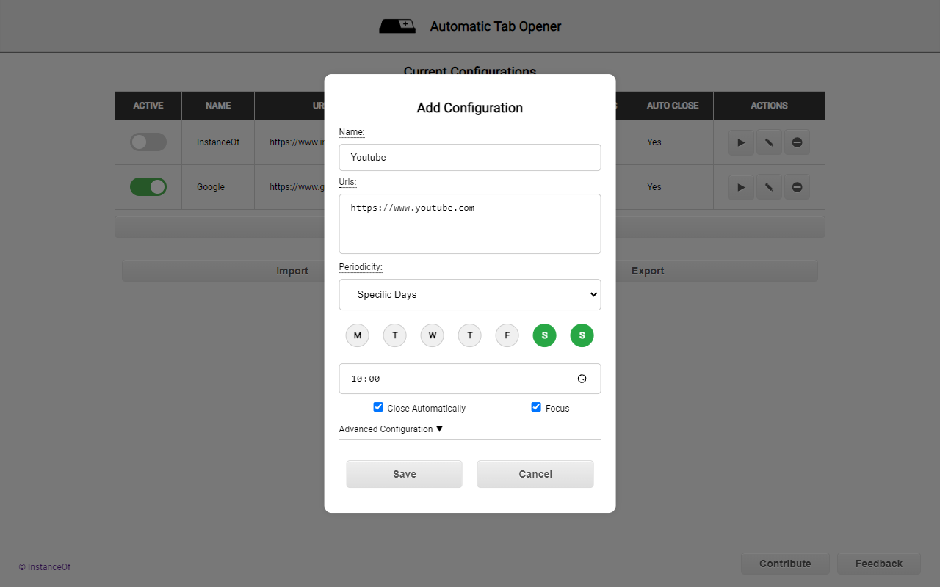Viewport: 940px width, 587px height.
Task: Disable the Google active switch
Action: point(148,187)
